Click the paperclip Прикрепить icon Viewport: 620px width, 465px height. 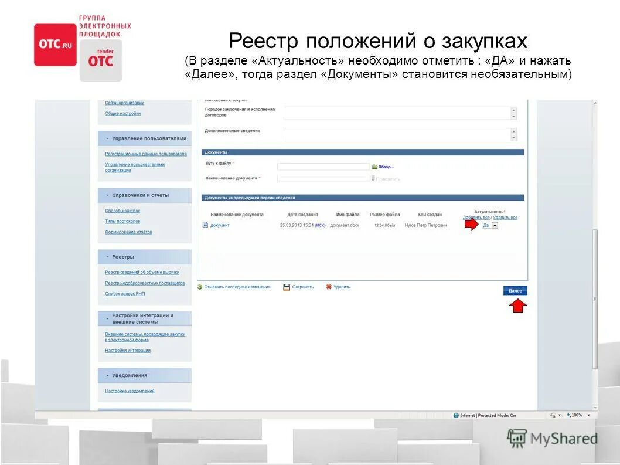click(373, 177)
